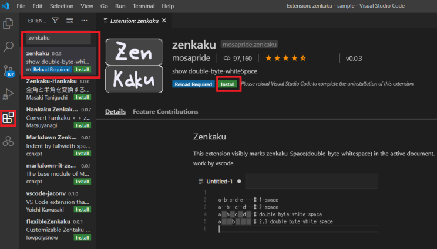The width and height of the screenshot is (437, 249).
Task: Open the Edit menu
Action: tap(38, 6)
